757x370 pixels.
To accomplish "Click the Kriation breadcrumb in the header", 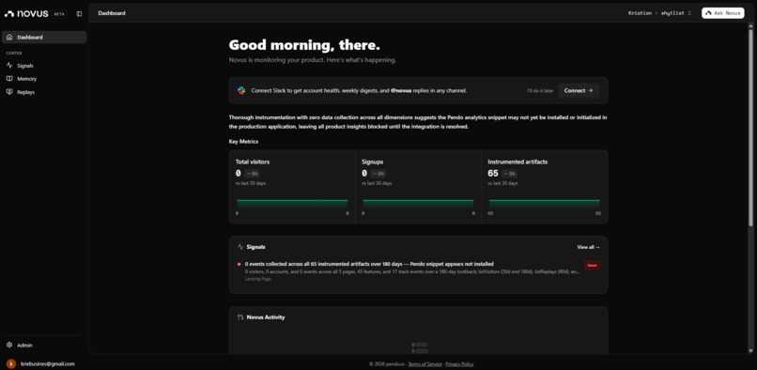I will coord(640,13).
